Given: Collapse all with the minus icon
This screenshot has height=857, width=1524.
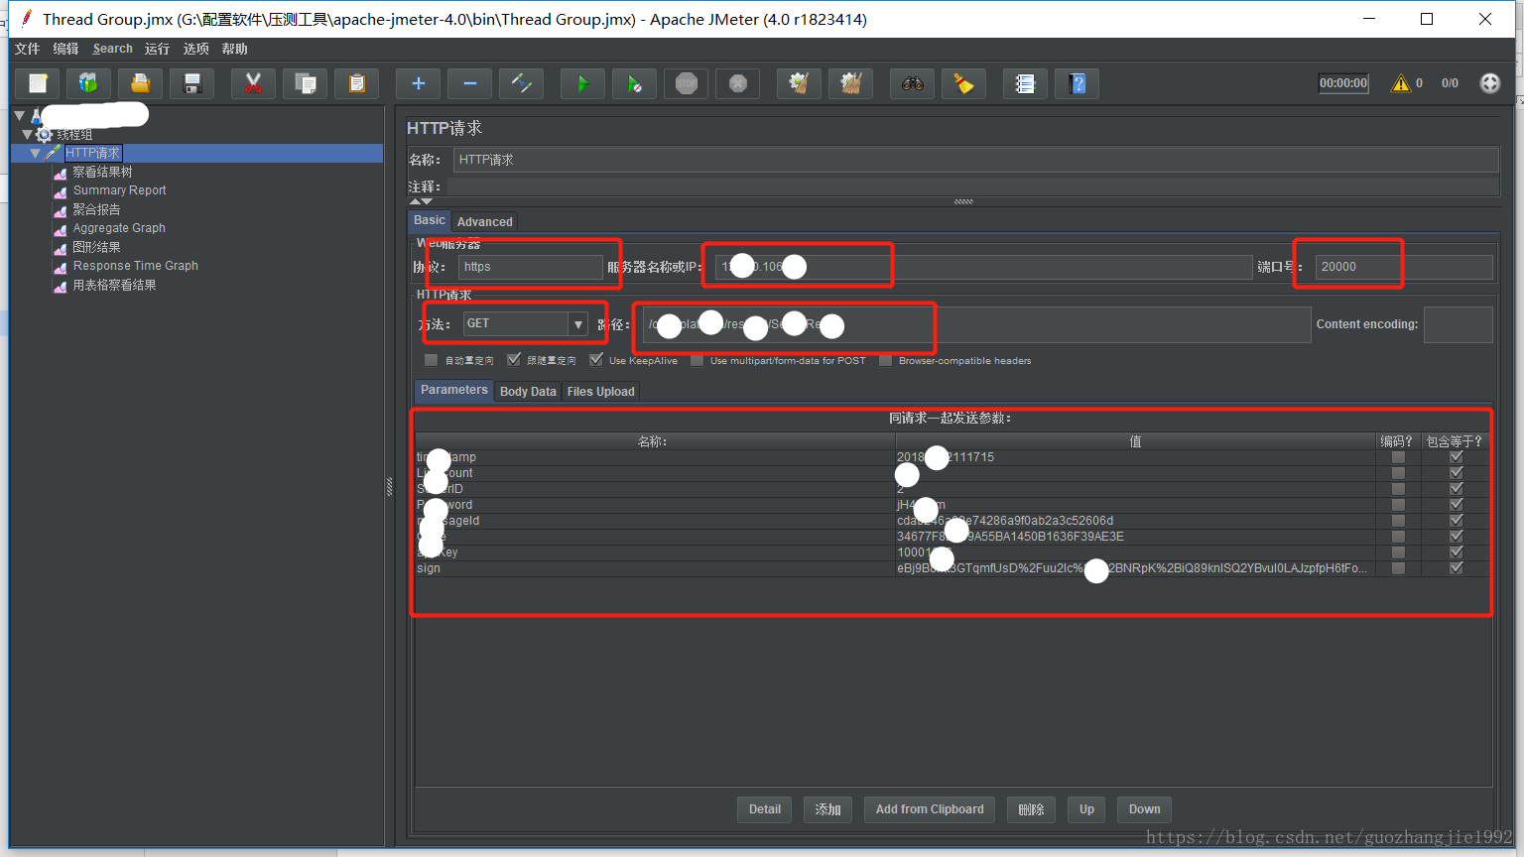Looking at the screenshot, I should (x=470, y=83).
